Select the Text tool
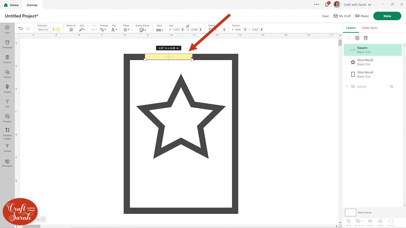Image resolution: width=406 pixels, height=228 pixels. [x=7, y=103]
